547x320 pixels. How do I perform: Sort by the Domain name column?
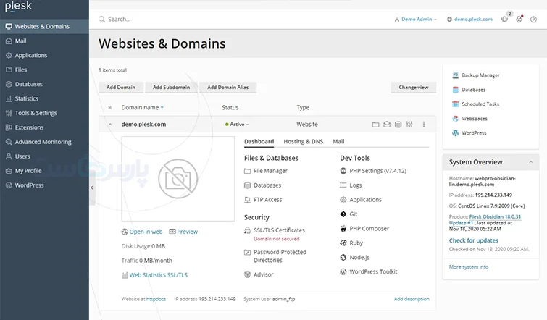tap(142, 108)
